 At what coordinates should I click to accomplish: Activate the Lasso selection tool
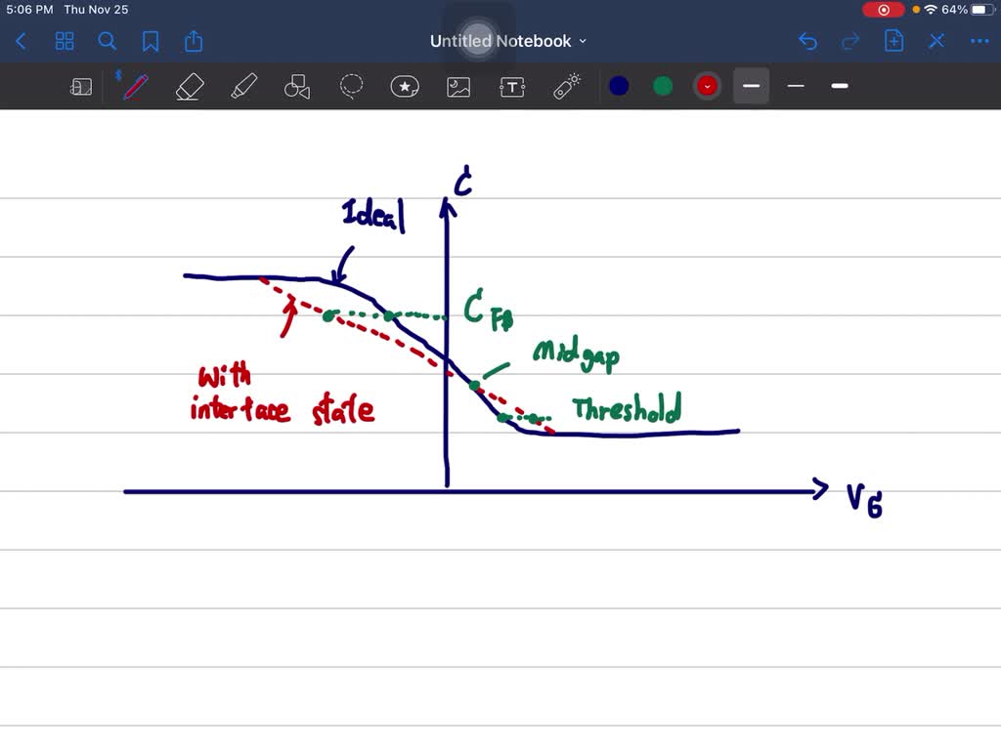[x=351, y=86]
